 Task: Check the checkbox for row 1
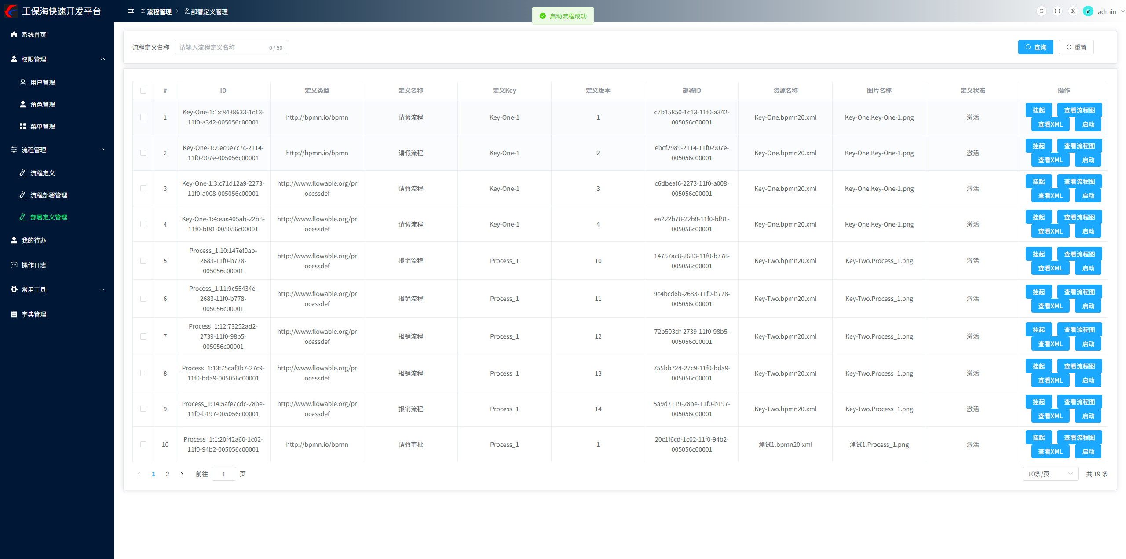[143, 117]
